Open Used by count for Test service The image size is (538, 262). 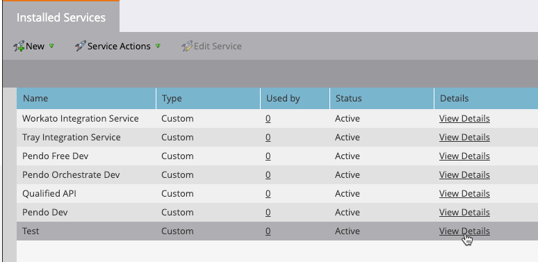(268, 231)
